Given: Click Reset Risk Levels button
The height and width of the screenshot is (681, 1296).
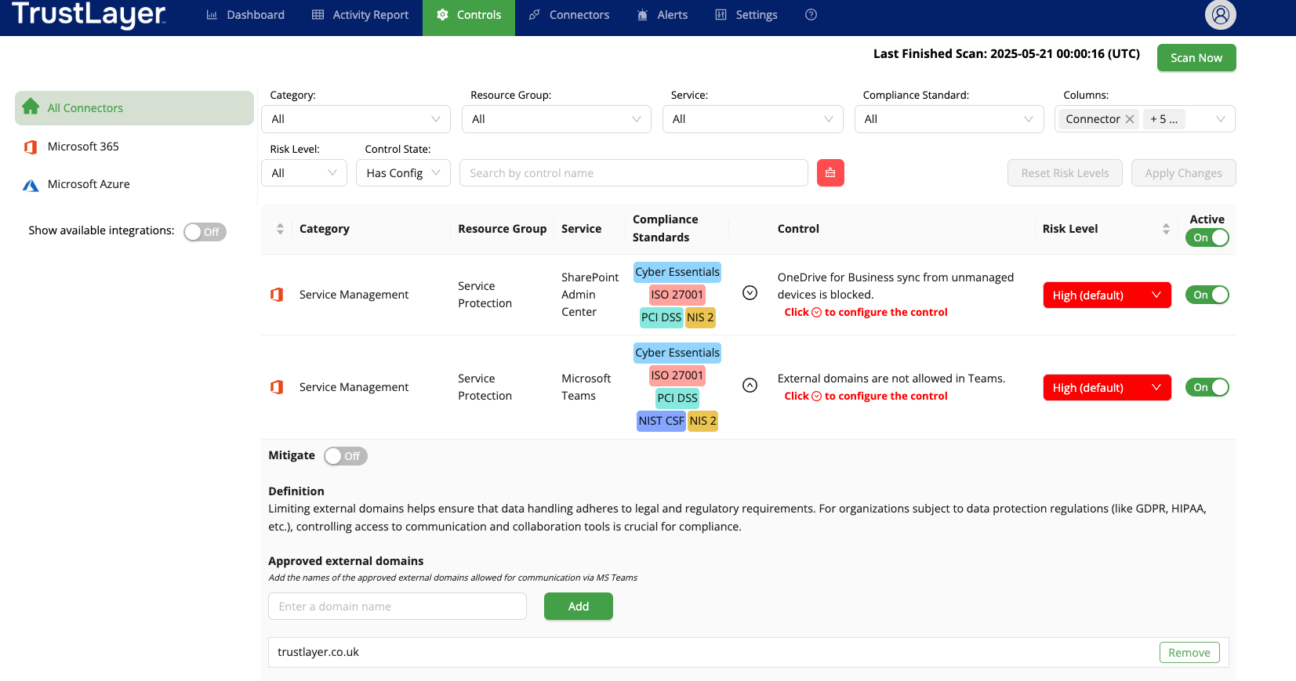Looking at the screenshot, I should (1065, 173).
